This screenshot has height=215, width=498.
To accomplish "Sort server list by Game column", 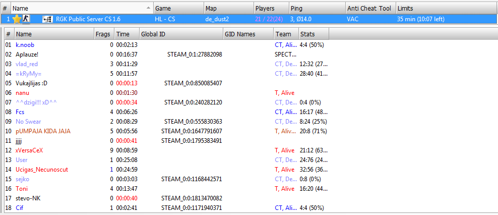I will [x=178, y=8].
